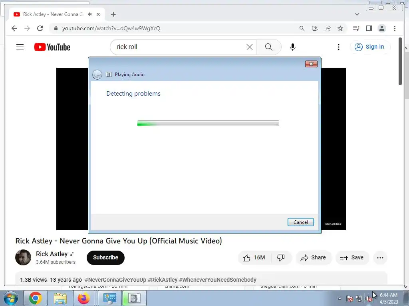The height and width of the screenshot is (306, 409).
Task: Open more actions ellipsis below video
Action: pos(380,258)
